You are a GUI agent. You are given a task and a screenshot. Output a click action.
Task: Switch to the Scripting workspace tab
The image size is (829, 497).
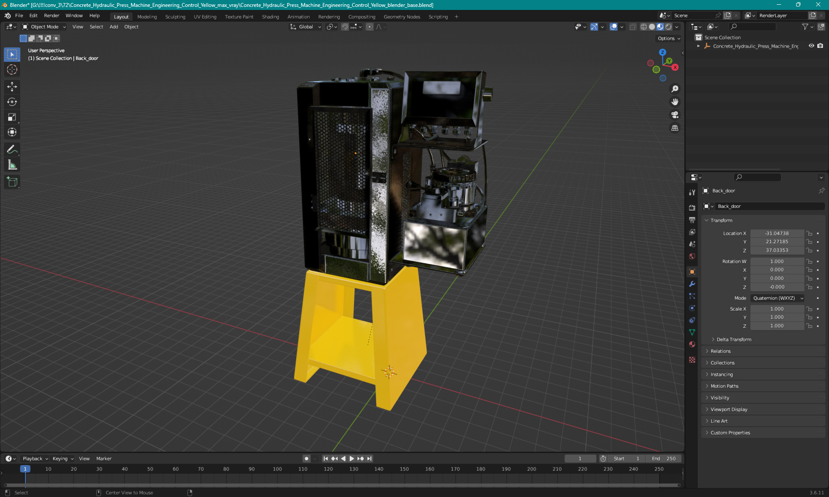(438, 17)
